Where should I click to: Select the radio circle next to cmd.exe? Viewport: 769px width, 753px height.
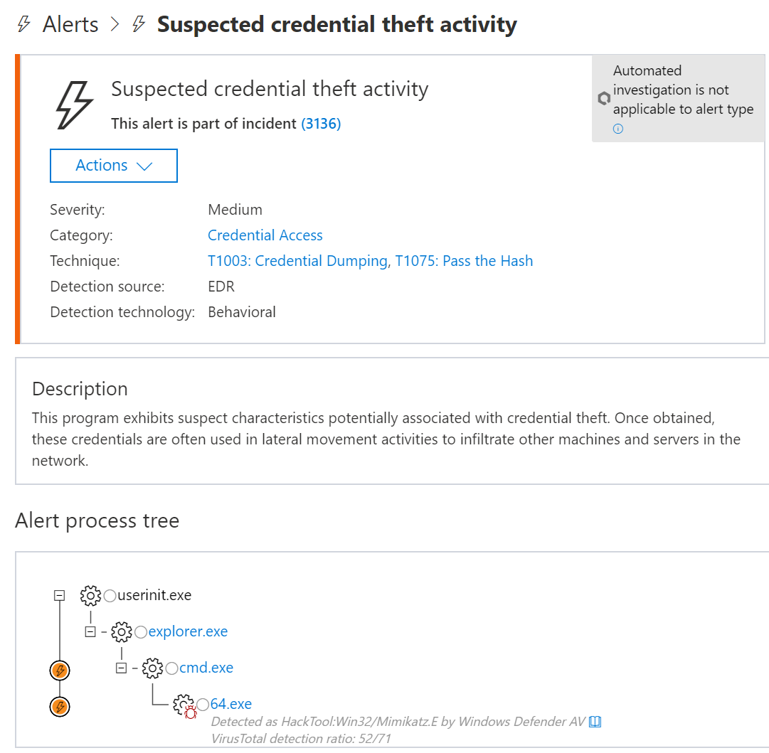[x=171, y=668]
